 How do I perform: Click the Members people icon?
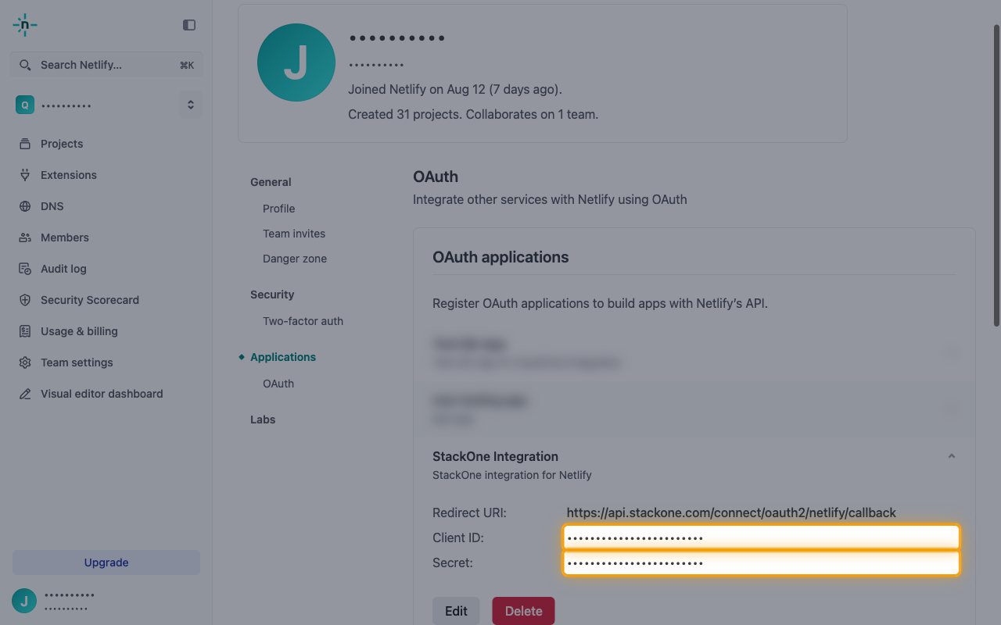[25, 237]
